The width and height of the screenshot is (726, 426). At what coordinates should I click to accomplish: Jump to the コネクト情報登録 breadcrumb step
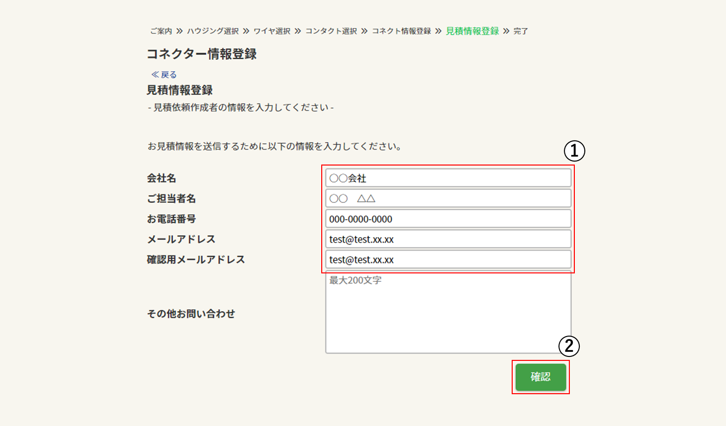tap(401, 31)
